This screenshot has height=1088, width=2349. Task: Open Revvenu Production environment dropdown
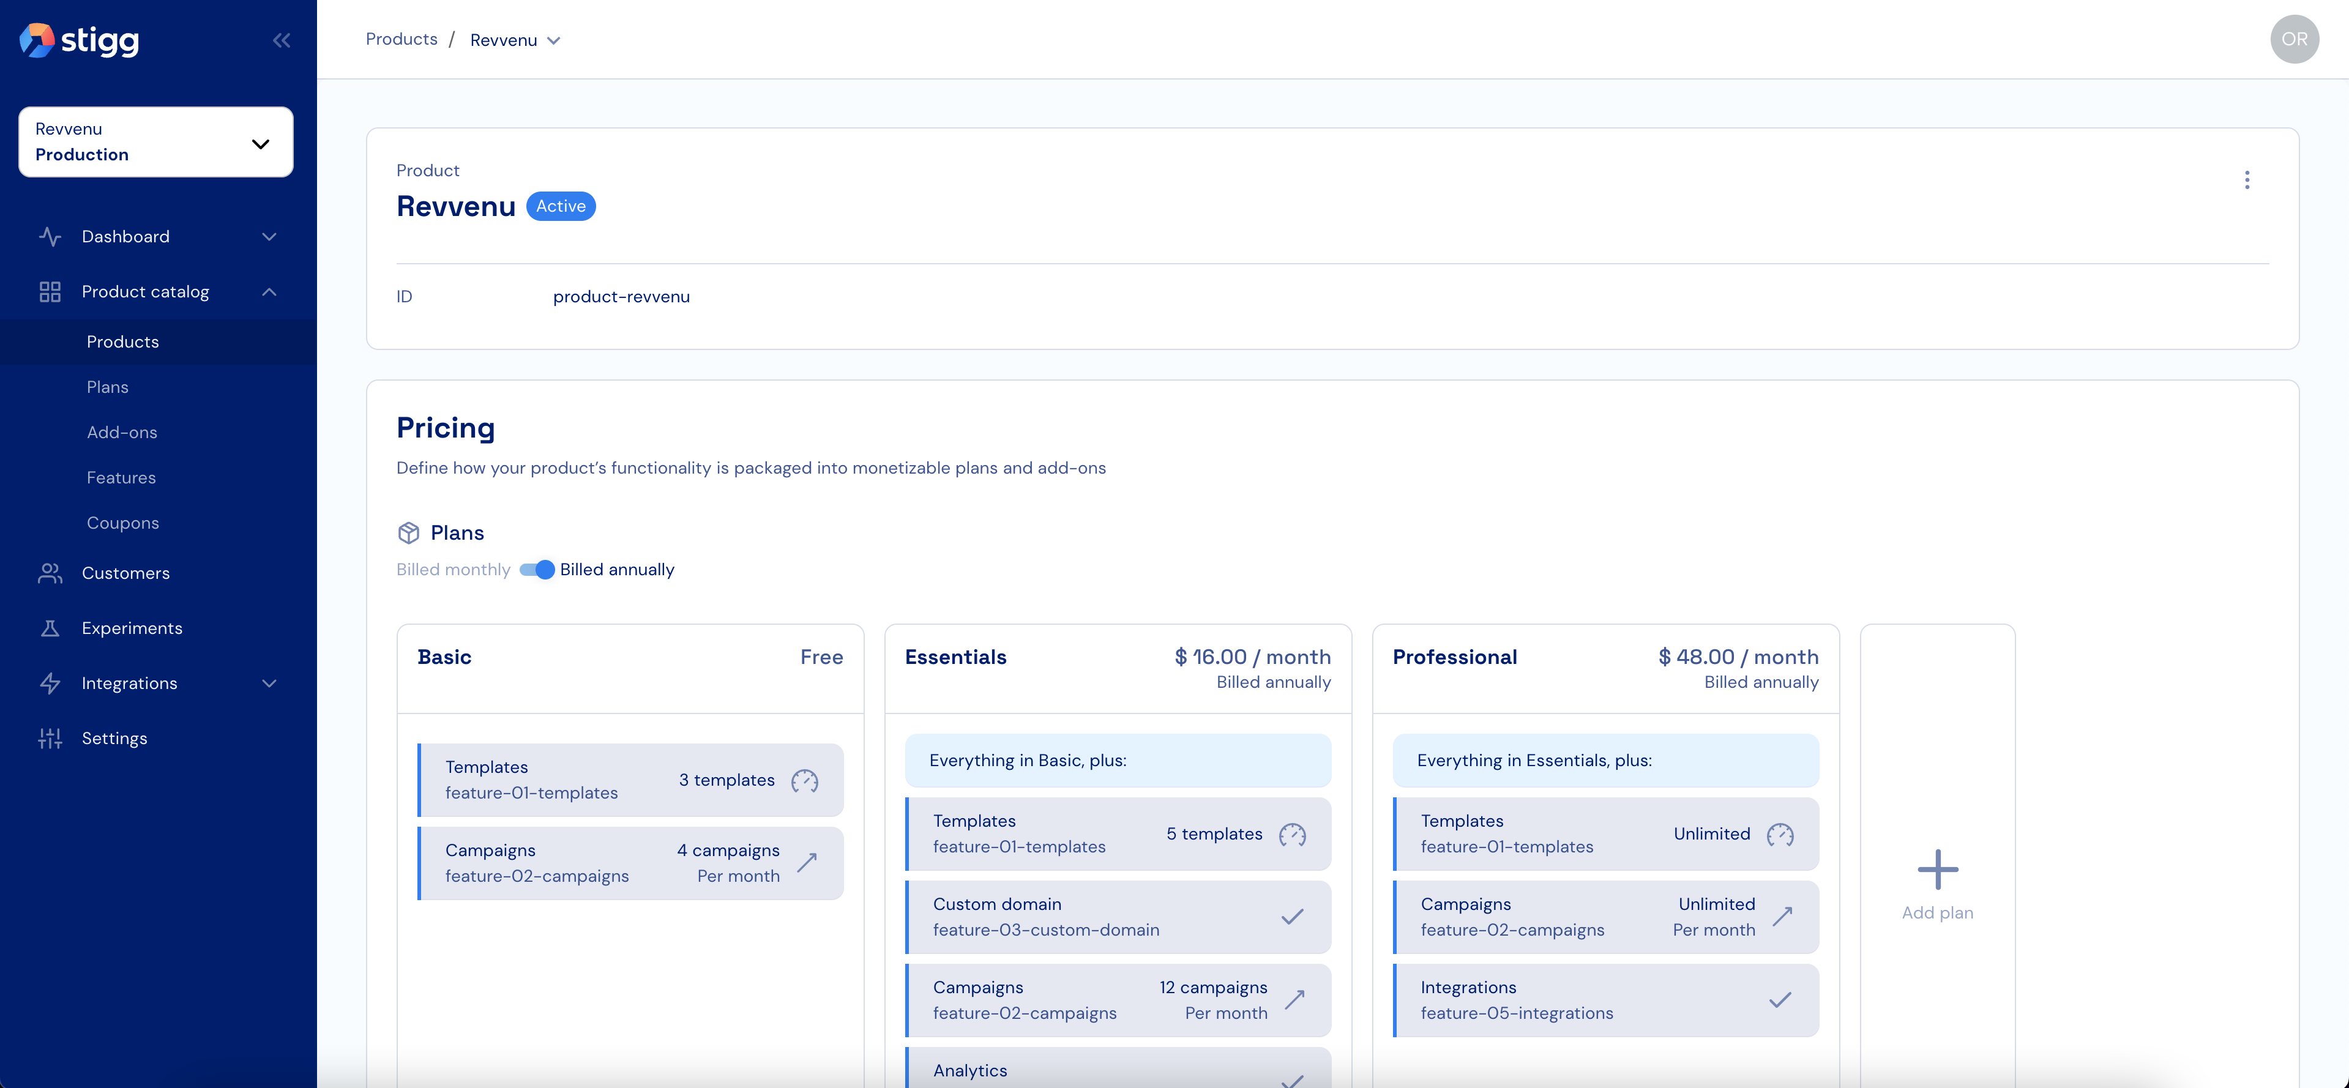click(x=156, y=142)
